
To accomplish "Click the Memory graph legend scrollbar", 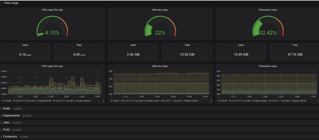I will [211, 101].
